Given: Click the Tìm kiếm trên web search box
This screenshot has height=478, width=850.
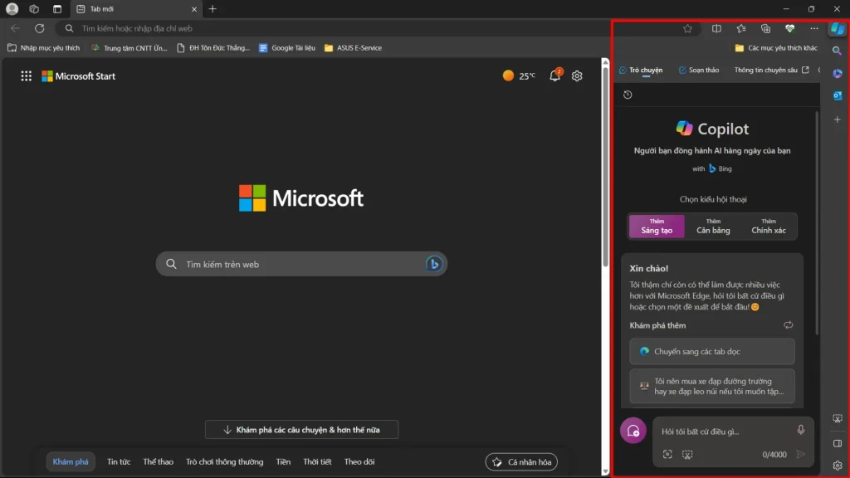Looking at the screenshot, I should pos(301,264).
